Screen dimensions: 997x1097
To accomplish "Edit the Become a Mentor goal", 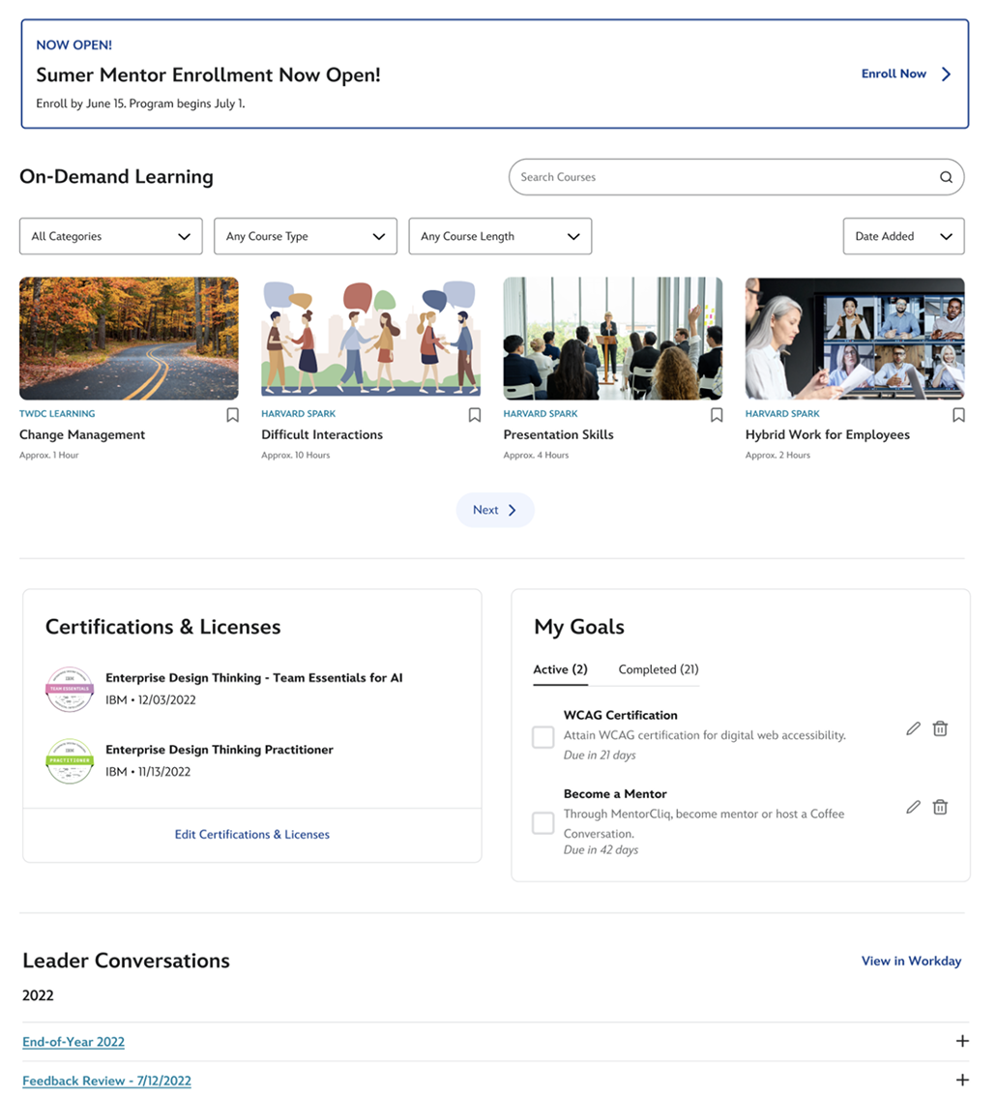I will point(913,807).
